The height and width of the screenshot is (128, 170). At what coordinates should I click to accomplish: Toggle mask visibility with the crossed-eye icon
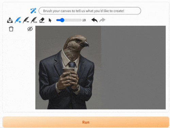pos(30,29)
